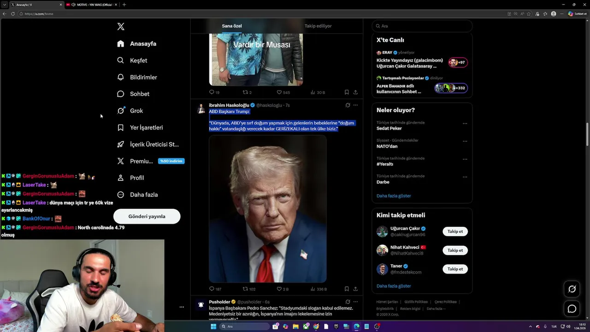Open İçerik Üreticisi Stüdyosu item

point(148,144)
